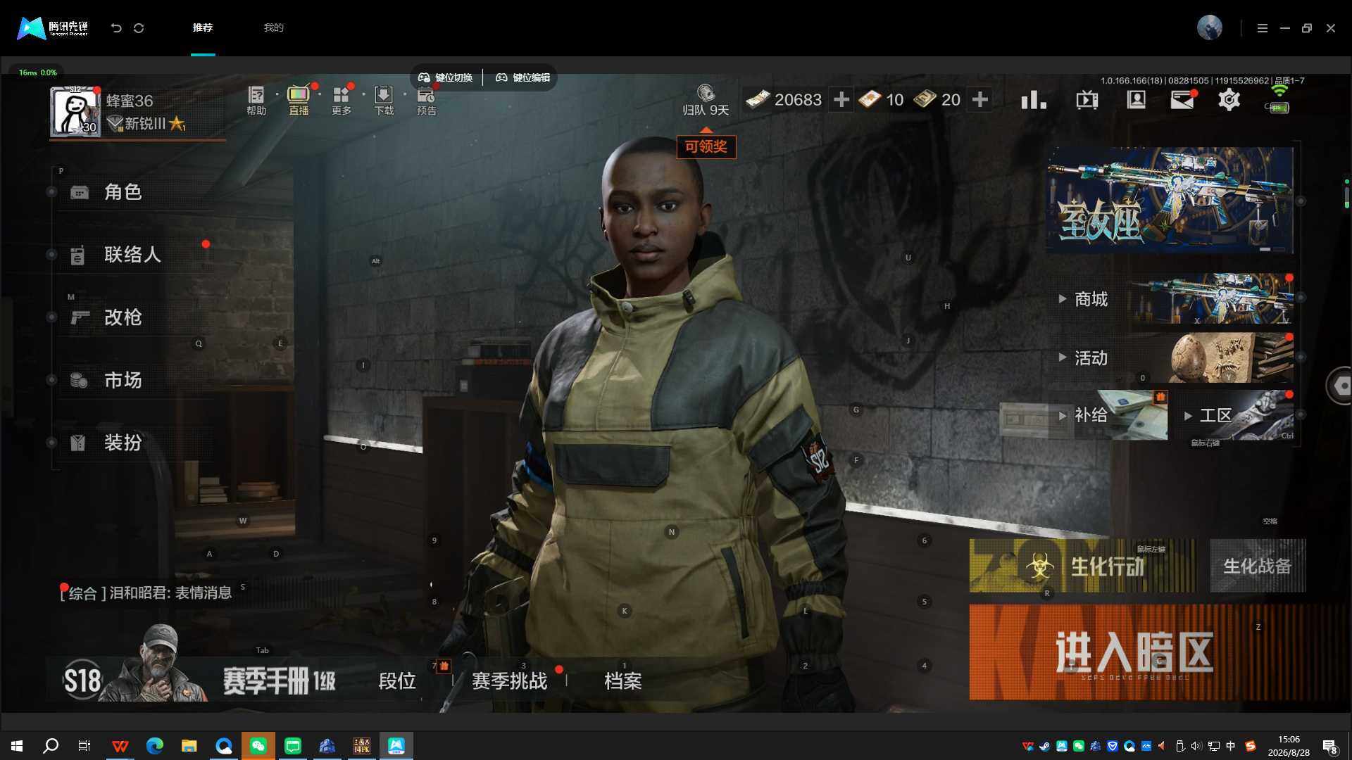Image resolution: width=1352 pixels, height=760 pixels.
Task: Claim the 可领奖 reward tag
Action: tap(706, 146)
